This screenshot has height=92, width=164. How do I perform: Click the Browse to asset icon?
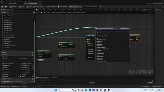click(6, 7)
